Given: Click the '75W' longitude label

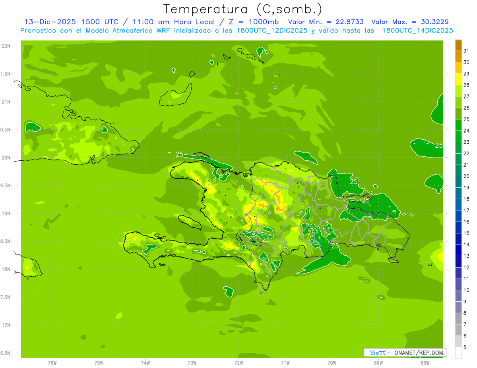Looking at the screenshot, I should pyautogui.click(x=99, y=363).
